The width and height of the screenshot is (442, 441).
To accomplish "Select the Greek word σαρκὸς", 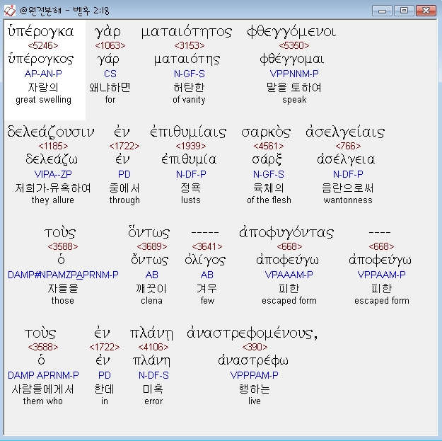I will click(266, 132).
